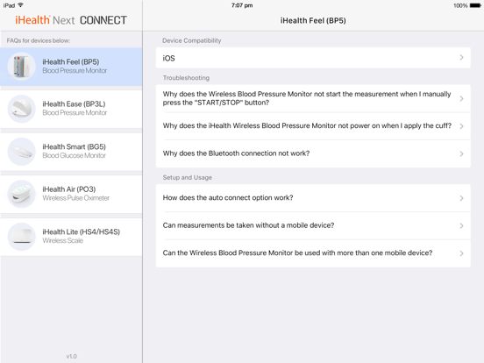Tap 'FAQs for devices below:' label
This screenshot has height=363, width=484.
point(39,40)
